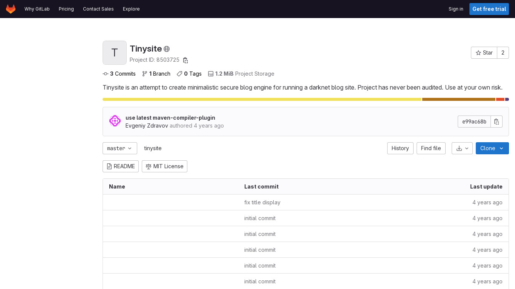
Task: Click Tinysite project title
Action: 146,49
